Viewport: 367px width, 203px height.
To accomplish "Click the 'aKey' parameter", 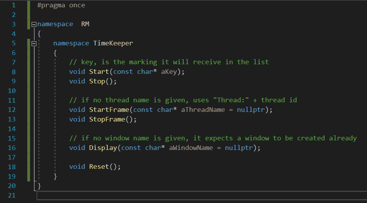I will click(169, 72).
